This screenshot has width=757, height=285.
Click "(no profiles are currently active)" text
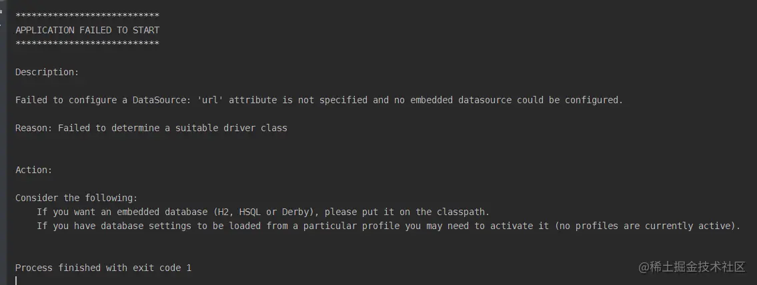coord(650,226)
